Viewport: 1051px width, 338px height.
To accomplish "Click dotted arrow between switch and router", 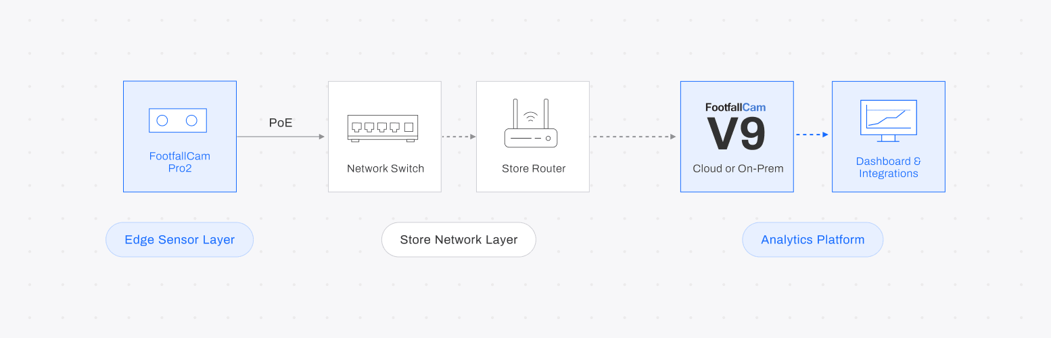I will pyautogui.click(x=459, y=137).
